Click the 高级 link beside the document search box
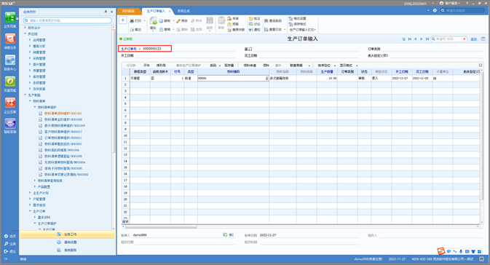490x265 pixels. pos(474,39)
